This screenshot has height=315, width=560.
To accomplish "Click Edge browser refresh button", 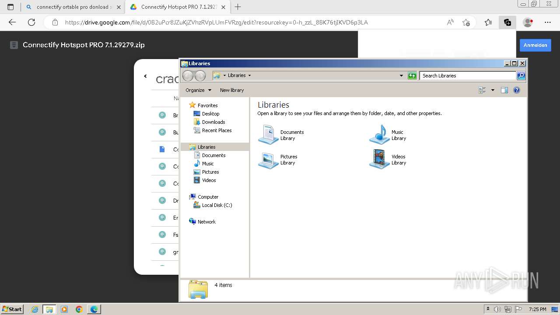I will tap(31, 22).
